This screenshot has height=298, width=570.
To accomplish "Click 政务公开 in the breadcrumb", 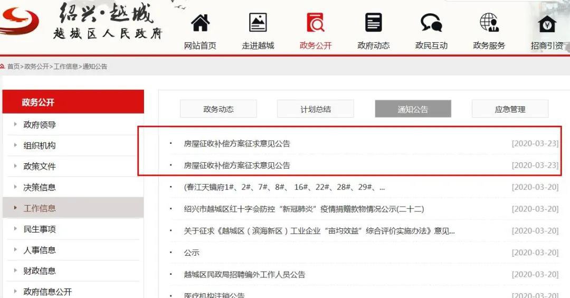I will 36,66.
